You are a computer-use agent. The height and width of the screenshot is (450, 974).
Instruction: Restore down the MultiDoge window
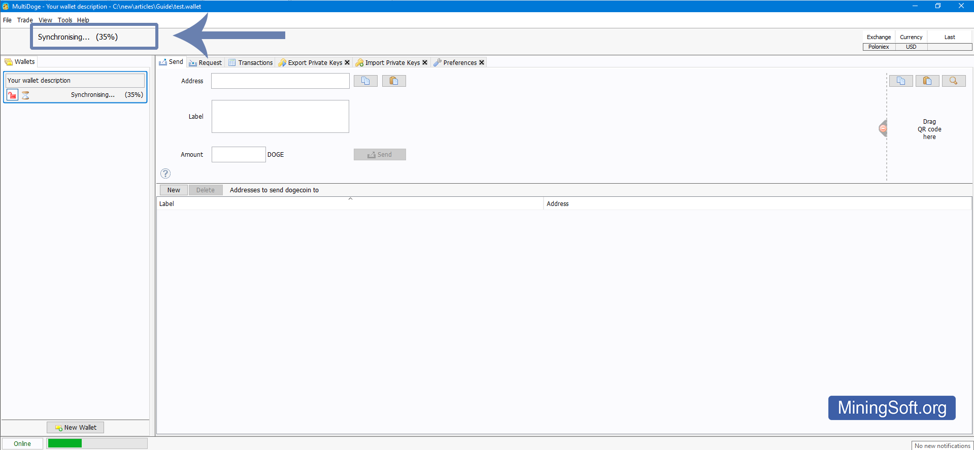938,6
